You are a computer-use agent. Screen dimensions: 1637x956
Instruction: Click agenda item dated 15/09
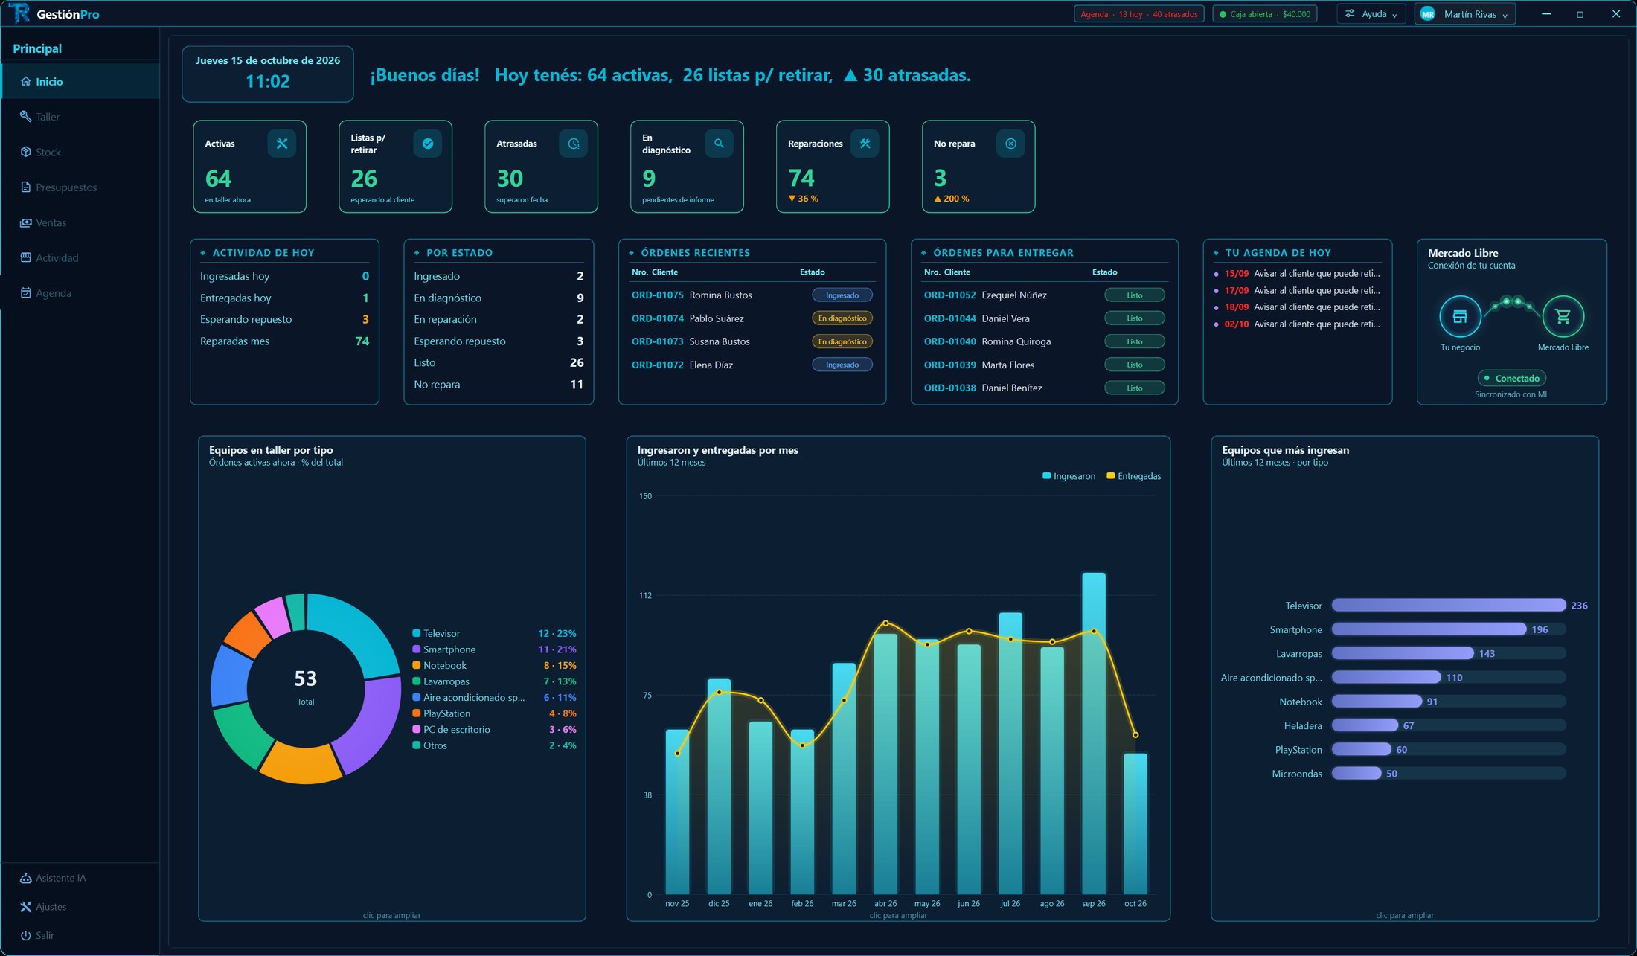(x=1298, y=273)
